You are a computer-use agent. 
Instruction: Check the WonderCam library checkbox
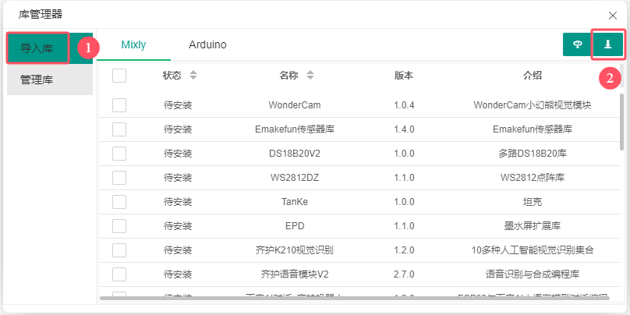119,105
